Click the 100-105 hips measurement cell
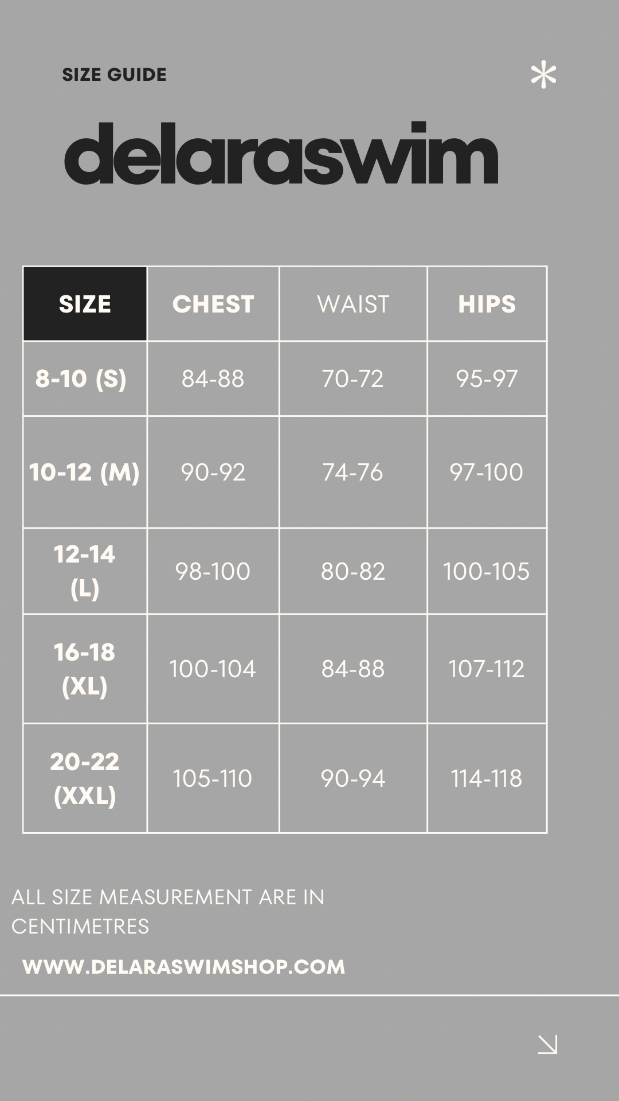 486,571
